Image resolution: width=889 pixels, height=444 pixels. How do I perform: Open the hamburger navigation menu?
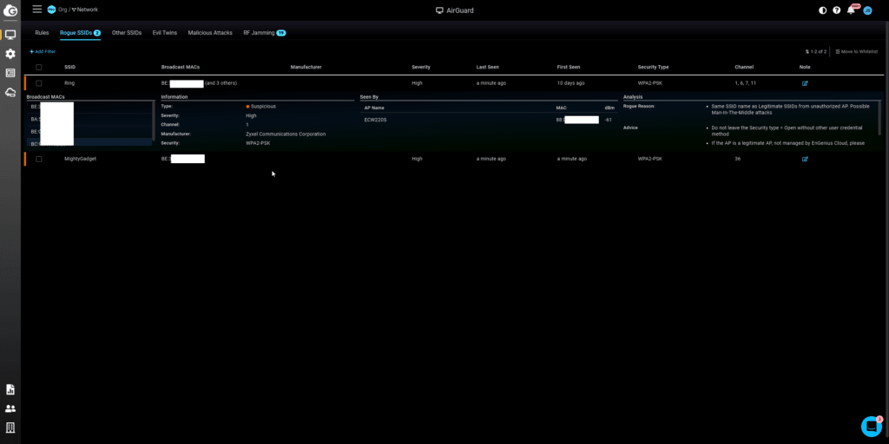pyautogui.click(x=36, y=10)
